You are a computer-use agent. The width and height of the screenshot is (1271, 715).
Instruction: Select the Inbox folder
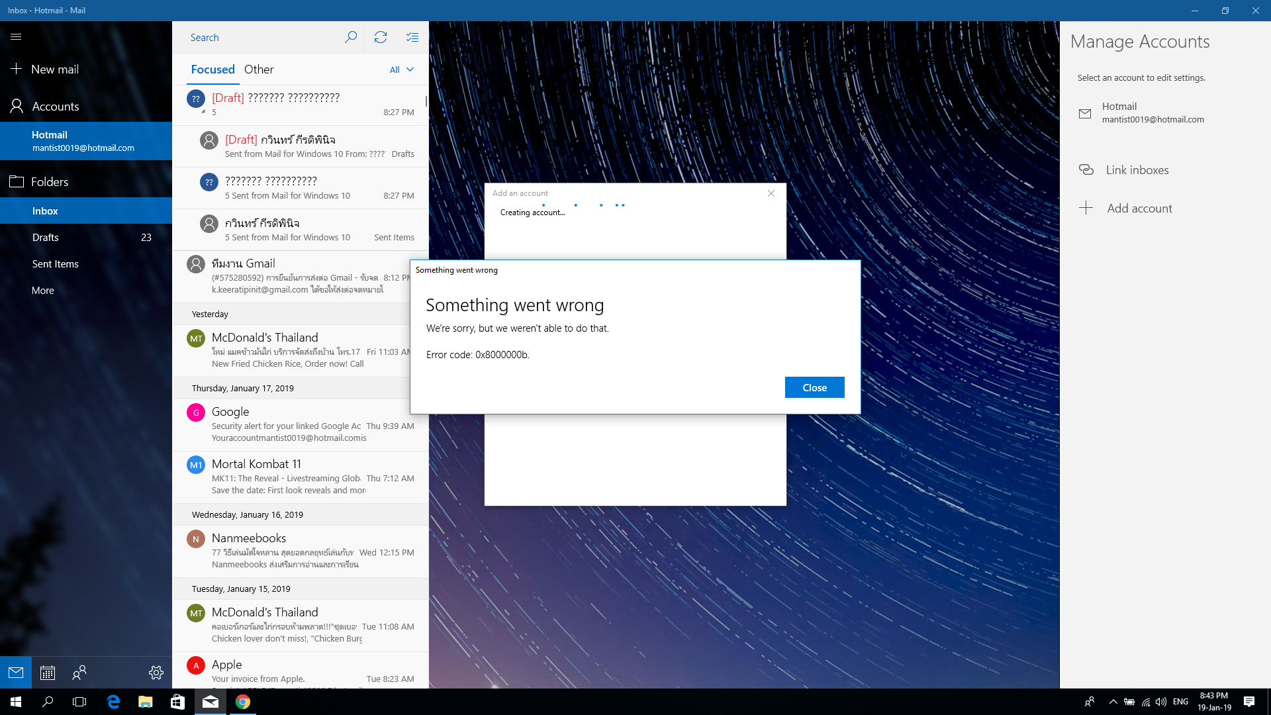pos(86,211)
